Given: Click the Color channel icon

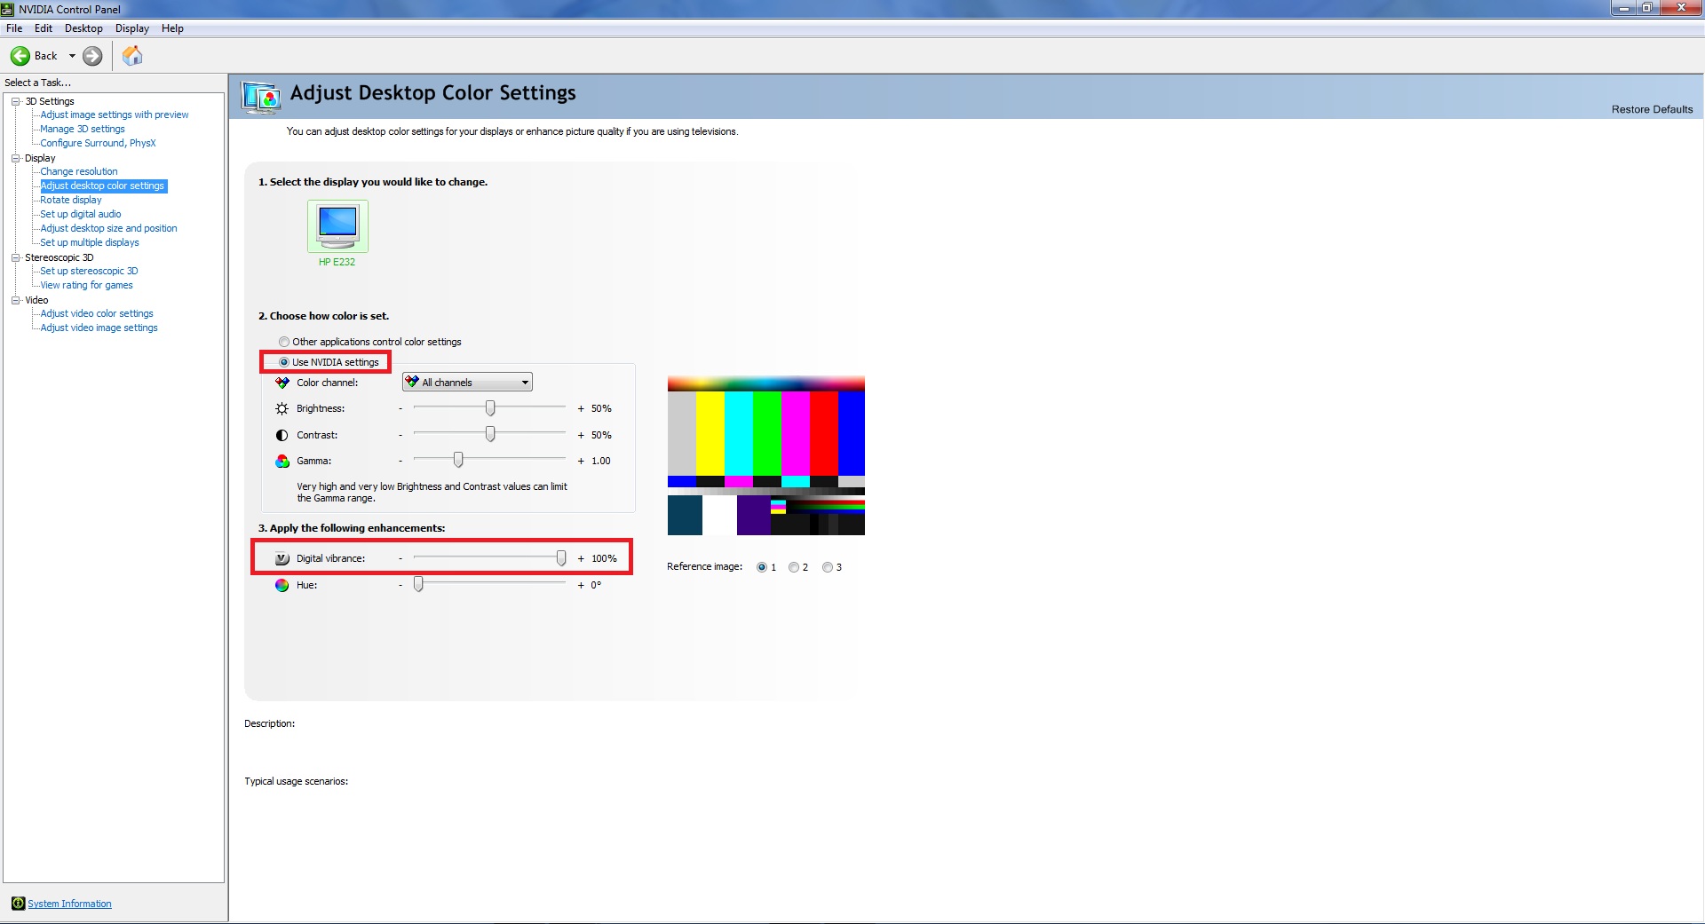Looking at the screenshot, I should 282,383.
